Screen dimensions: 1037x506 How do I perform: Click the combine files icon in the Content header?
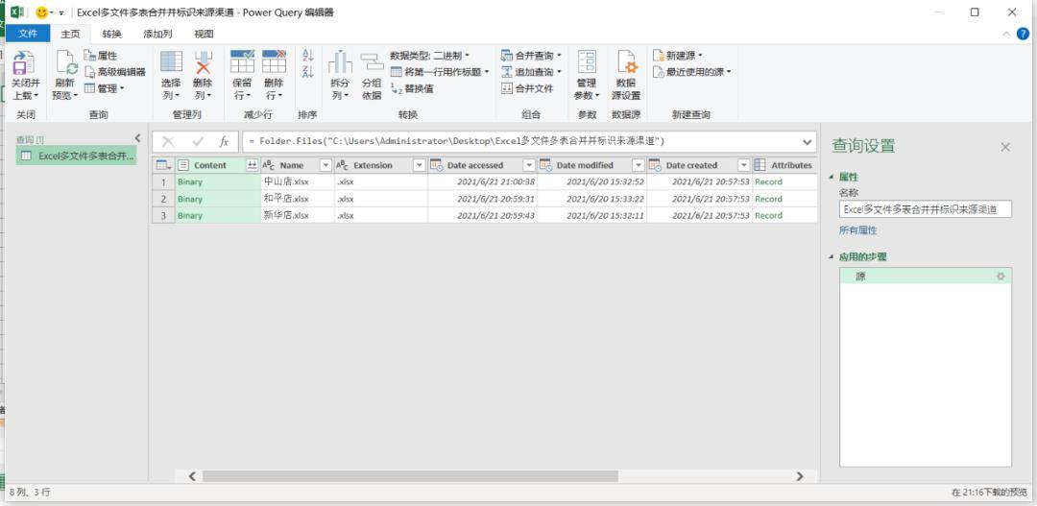tap(252, 165)
